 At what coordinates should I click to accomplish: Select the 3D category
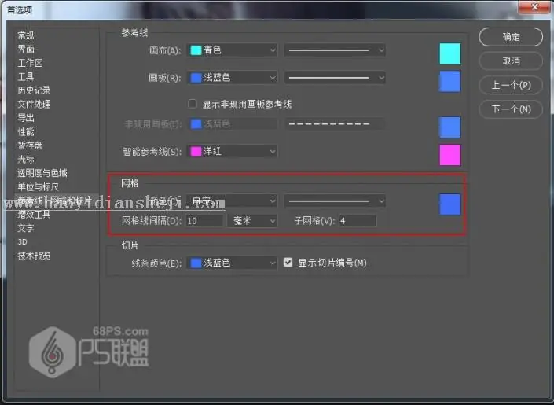point(22,242)
